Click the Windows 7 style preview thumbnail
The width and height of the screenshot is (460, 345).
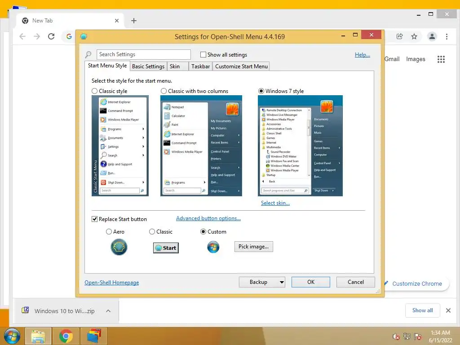point(300,146)
